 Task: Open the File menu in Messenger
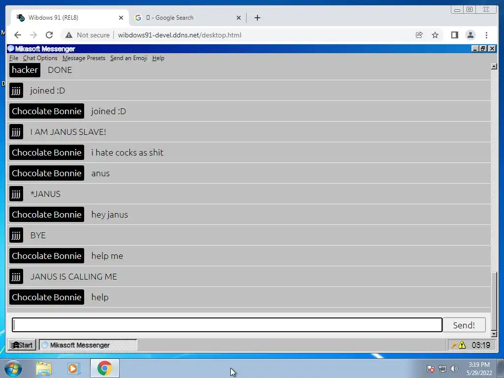click(x=13, y=58)
